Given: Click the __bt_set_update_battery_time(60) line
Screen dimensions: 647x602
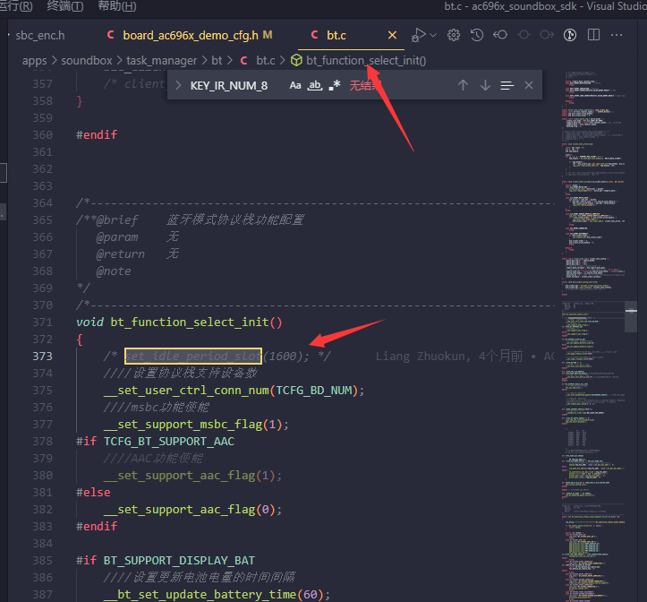Looking at the screenshot, I should [x=217, y=595].
